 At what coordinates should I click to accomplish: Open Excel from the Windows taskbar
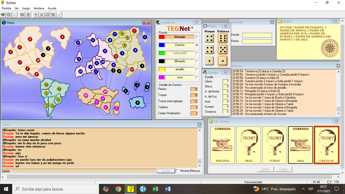[x=155, y=189]
